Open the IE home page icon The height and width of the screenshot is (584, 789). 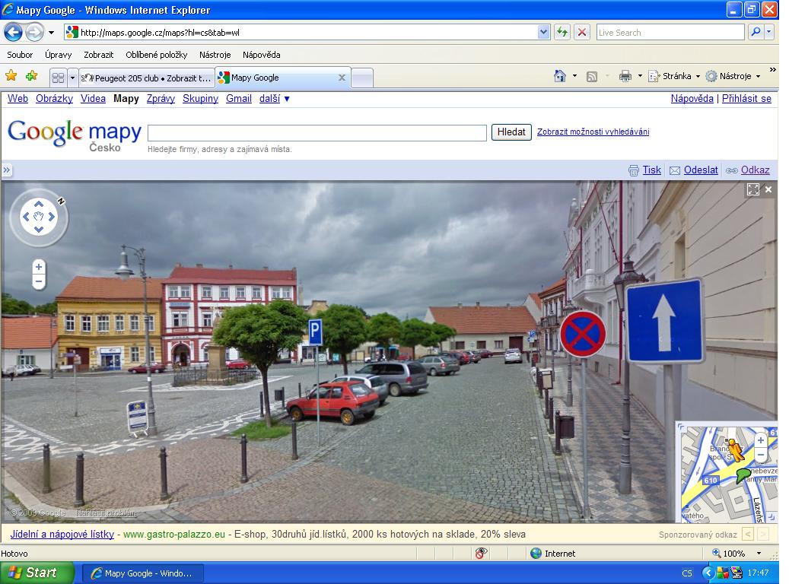tap(560, 76)
